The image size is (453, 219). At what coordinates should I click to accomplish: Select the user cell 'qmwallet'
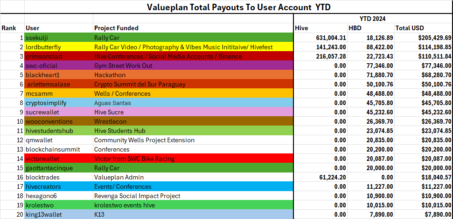point(59,140)
